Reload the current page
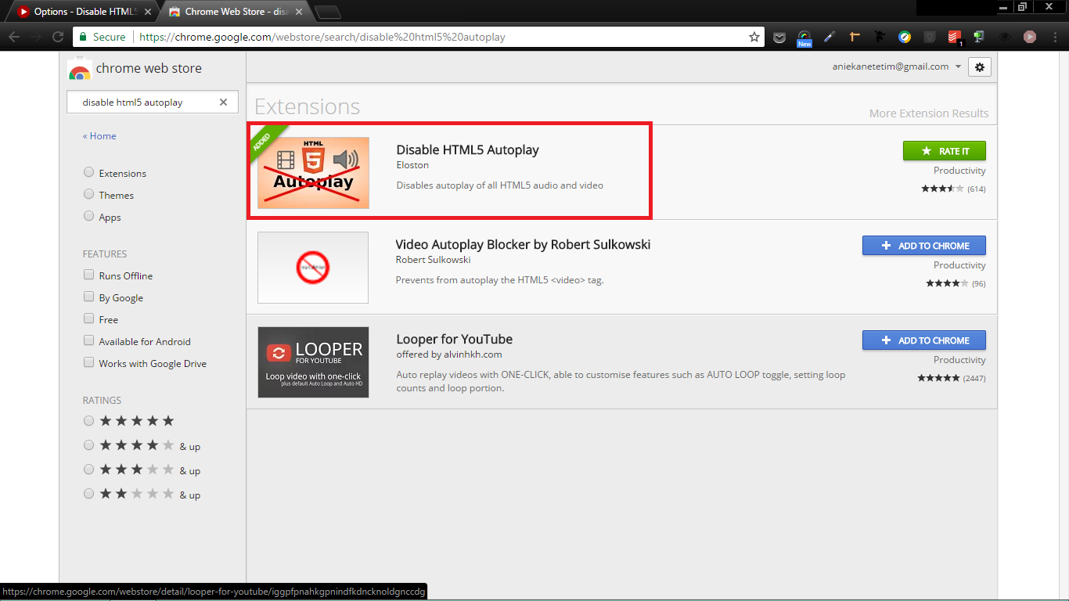The height and width of the screenshot is (601, 1069). point(57,37)
